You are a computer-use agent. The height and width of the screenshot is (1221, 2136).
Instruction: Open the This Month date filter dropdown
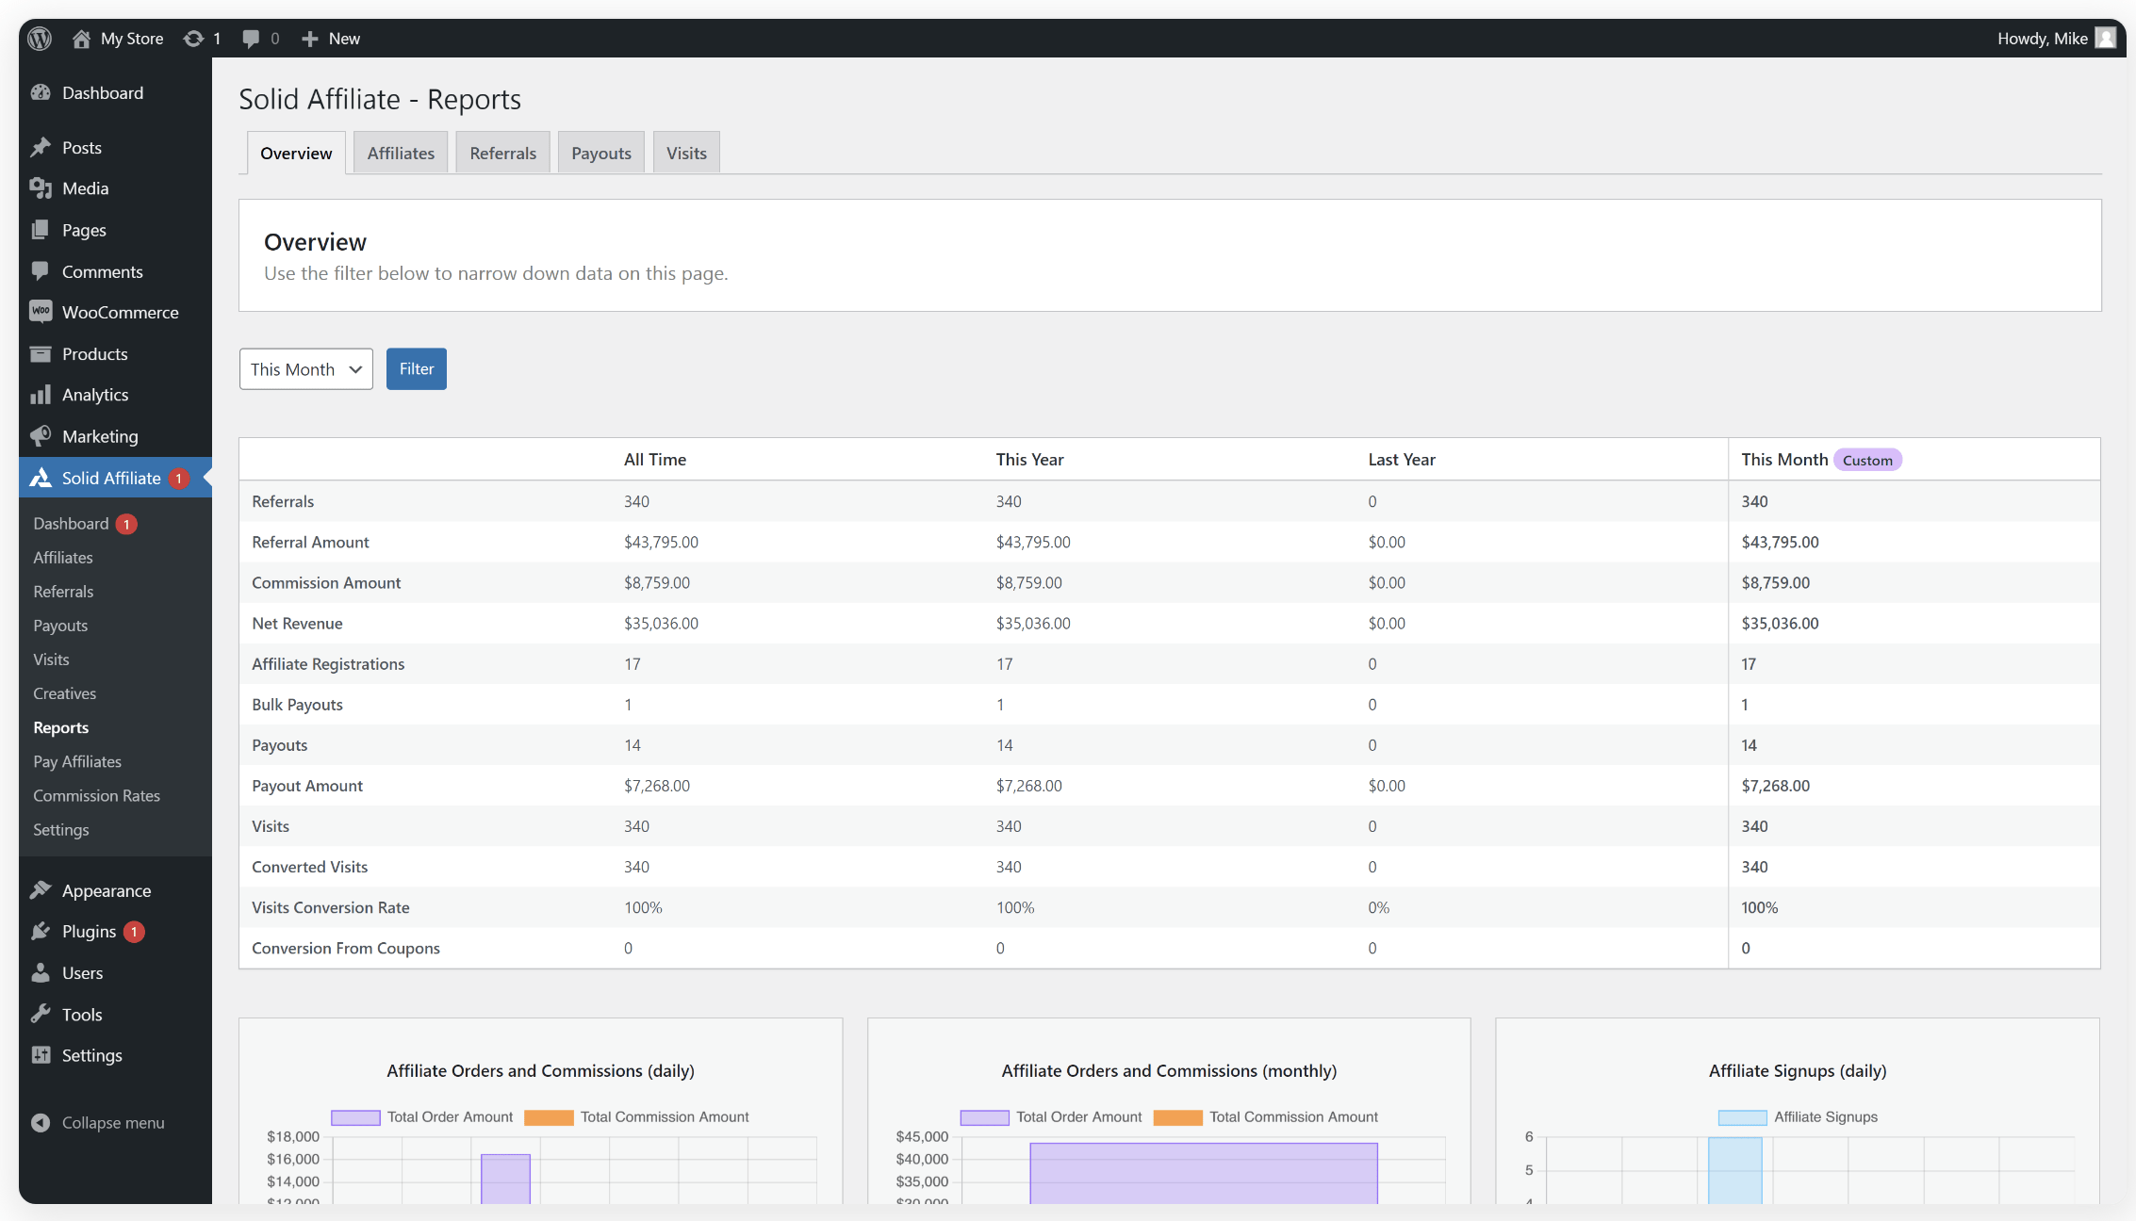click(x=305, y=368)
